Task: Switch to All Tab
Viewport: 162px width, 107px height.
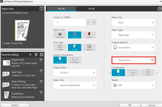Action: pos(91,9)
